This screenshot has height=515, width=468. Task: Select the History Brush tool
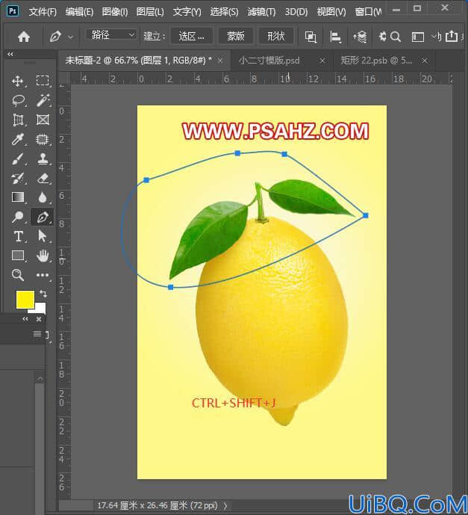coord(18,179)
